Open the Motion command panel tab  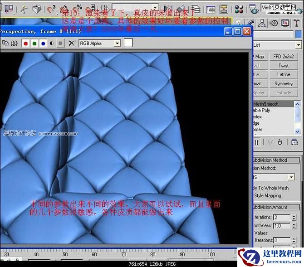[x=274, y=24]
